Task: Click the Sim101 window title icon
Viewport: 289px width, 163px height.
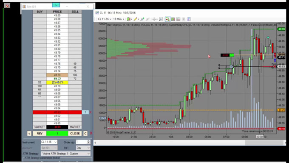Action: 24,7
